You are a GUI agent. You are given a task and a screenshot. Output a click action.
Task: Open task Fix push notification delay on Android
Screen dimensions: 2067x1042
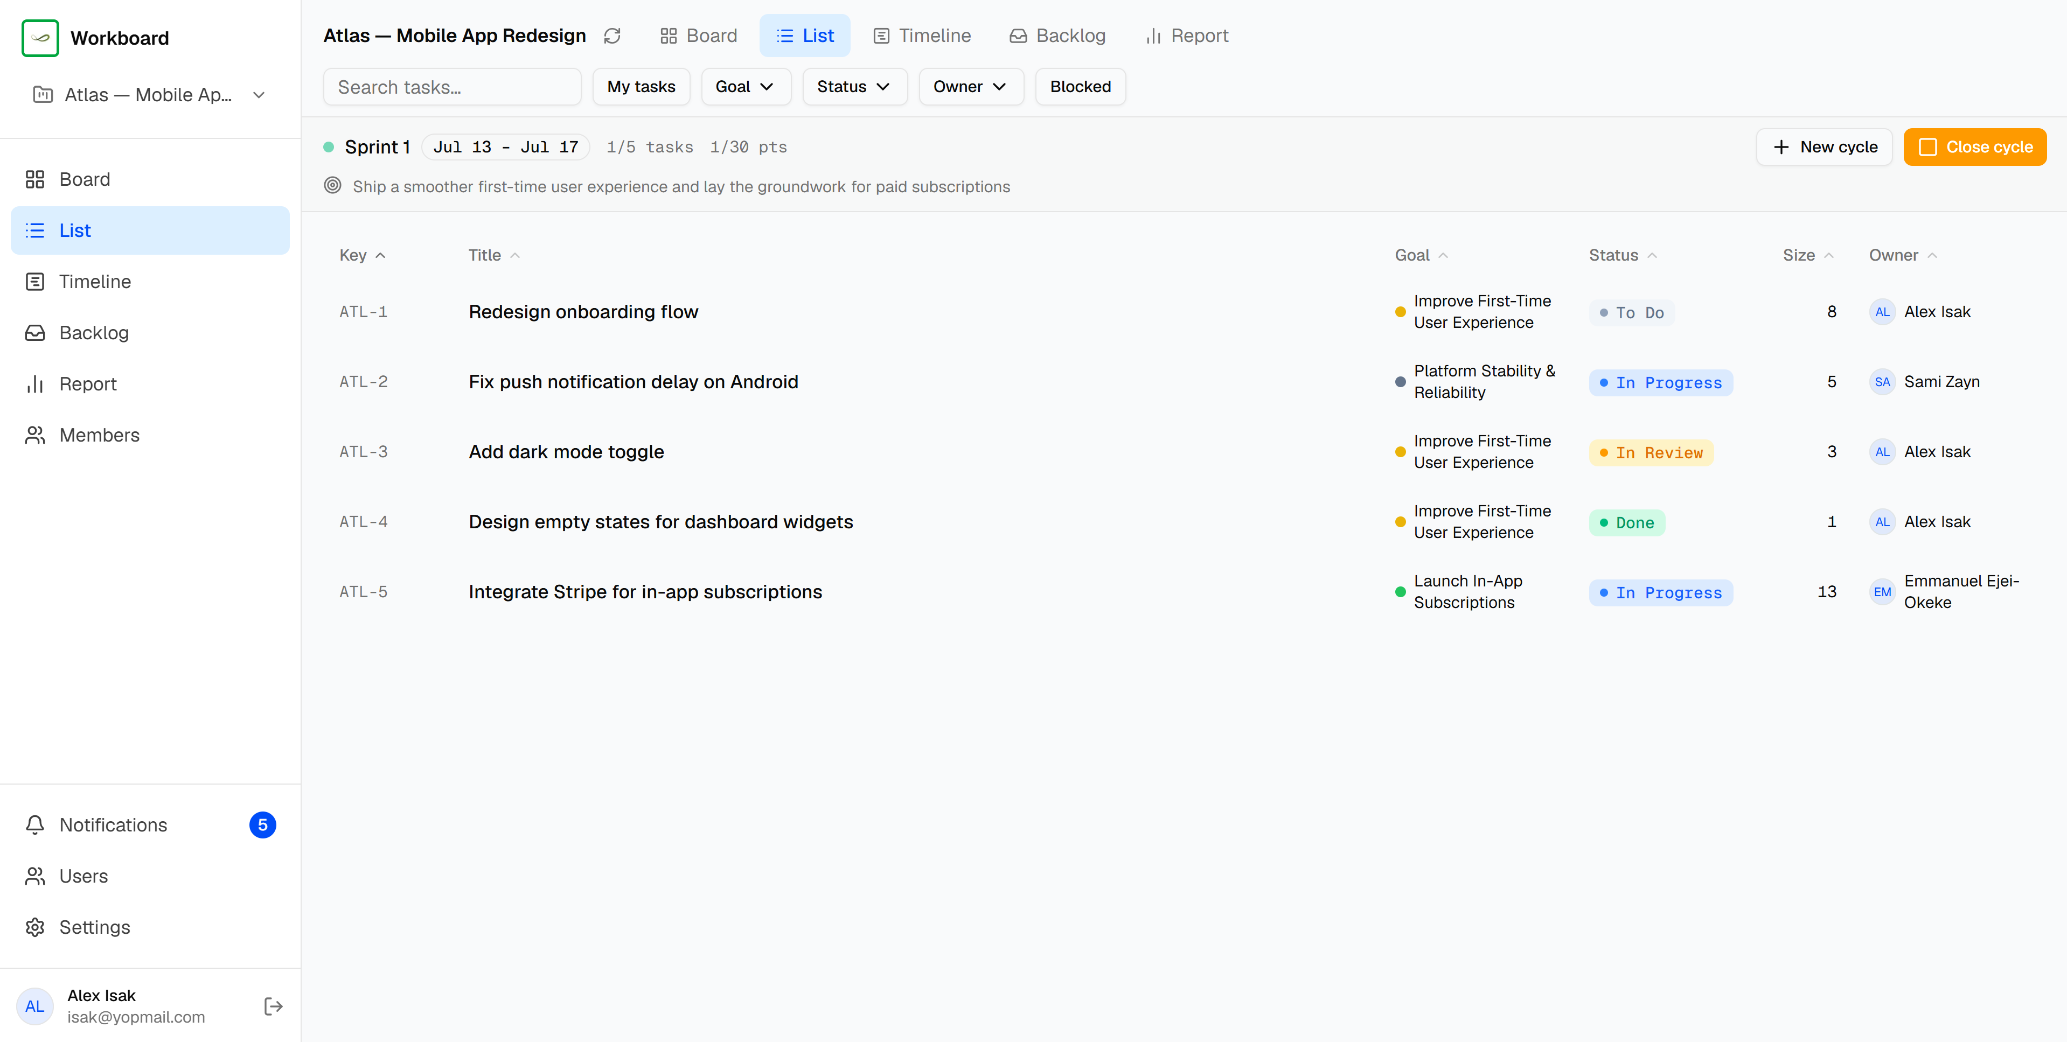633,382
